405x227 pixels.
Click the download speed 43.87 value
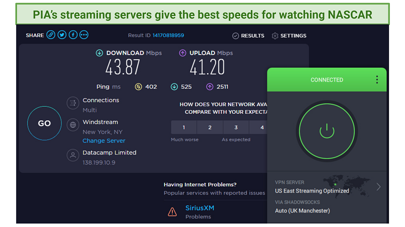(x=123, y=68)
